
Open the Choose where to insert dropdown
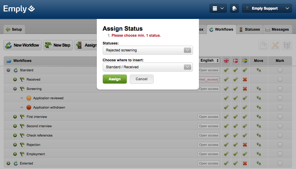(x=148, y=67)
